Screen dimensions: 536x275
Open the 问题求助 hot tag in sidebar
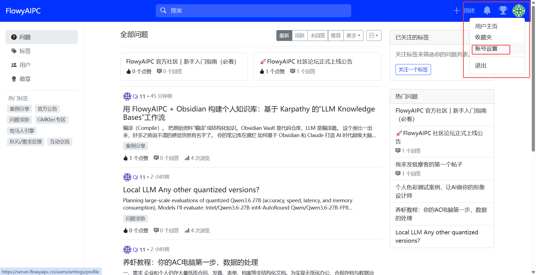coord(20,120)
